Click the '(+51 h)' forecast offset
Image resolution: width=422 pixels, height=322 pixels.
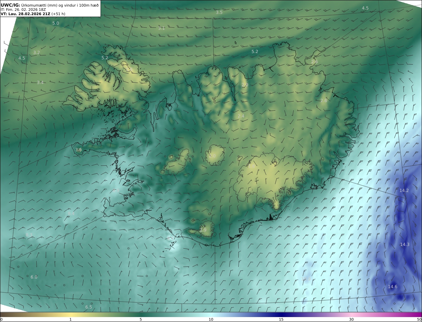coord(59,14)
